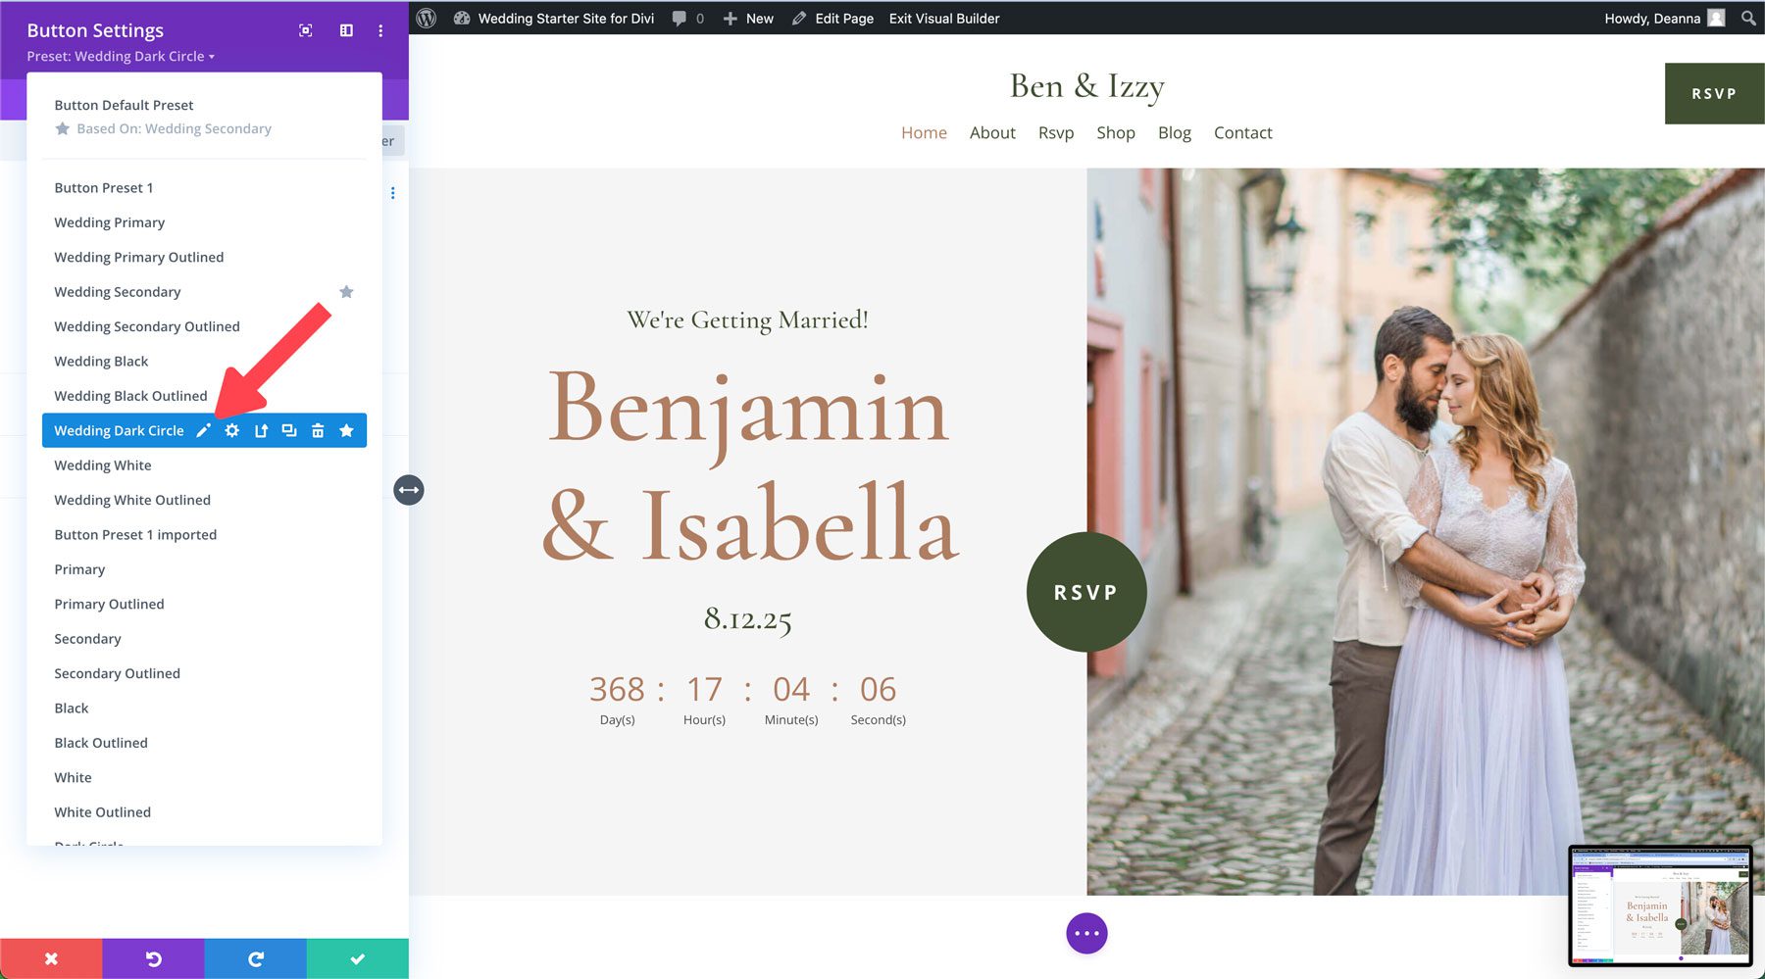Edit the Wedding Dark Circle preset with pencil icon
This screenshot has height=979, width=1765.
pyautogui.click(x=203, y=429)
